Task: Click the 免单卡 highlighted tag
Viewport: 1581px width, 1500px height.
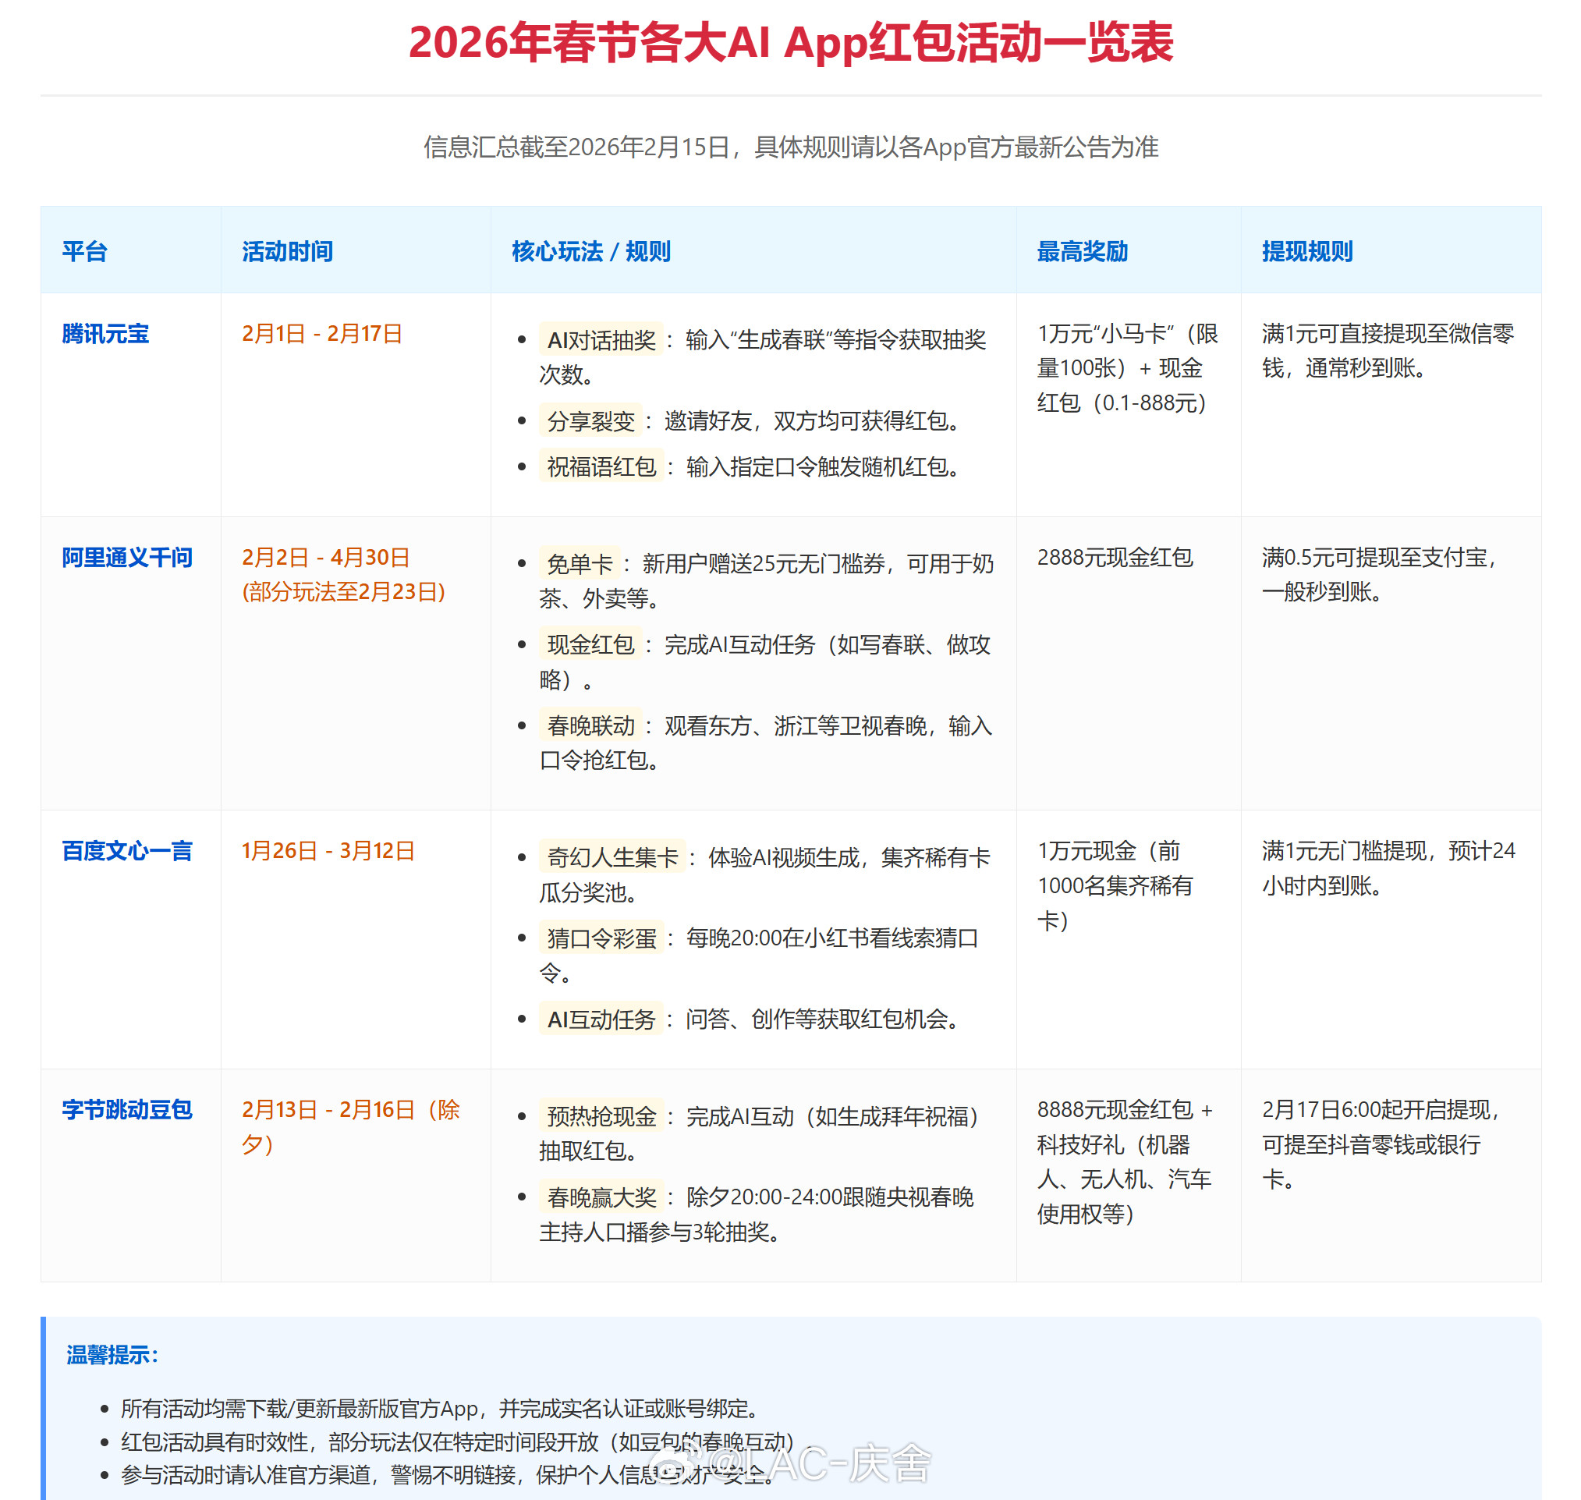Action: [580, 565]
